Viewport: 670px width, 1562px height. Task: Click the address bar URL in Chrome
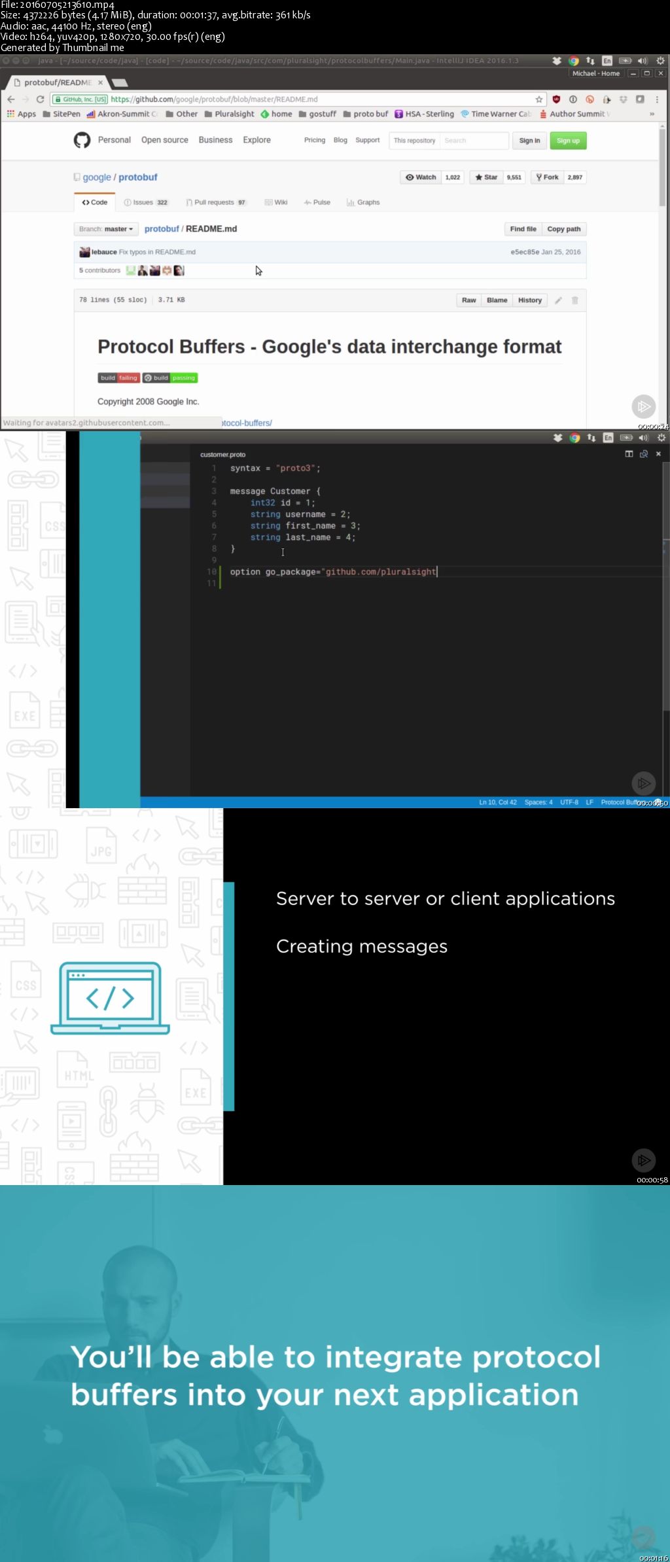click(214, 99)
